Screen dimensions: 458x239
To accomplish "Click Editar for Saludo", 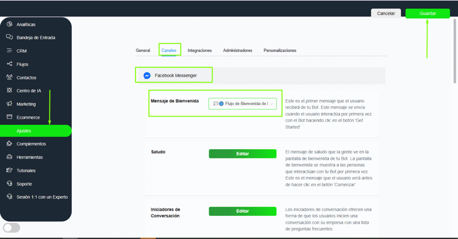I will click(242, 154).
